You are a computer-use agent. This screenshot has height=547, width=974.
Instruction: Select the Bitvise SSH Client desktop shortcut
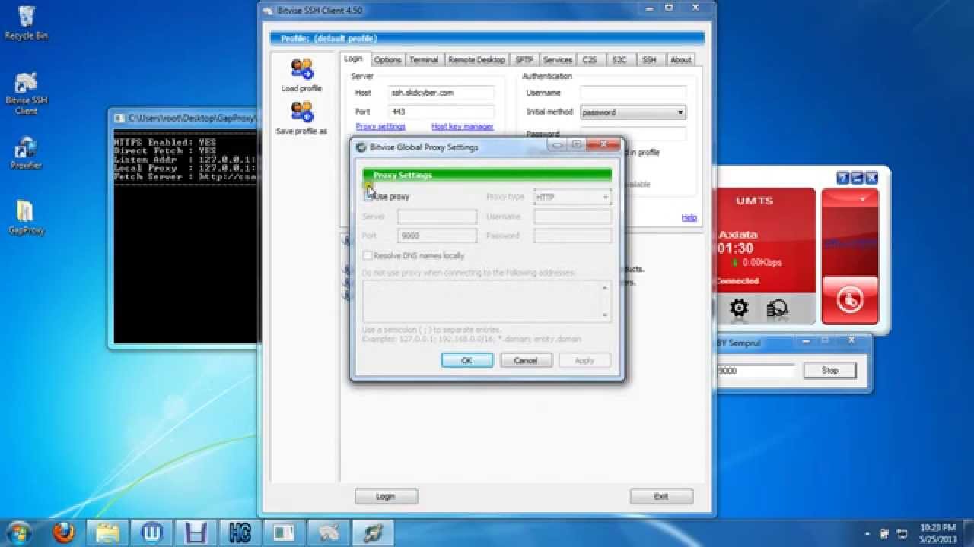[26, 93]
